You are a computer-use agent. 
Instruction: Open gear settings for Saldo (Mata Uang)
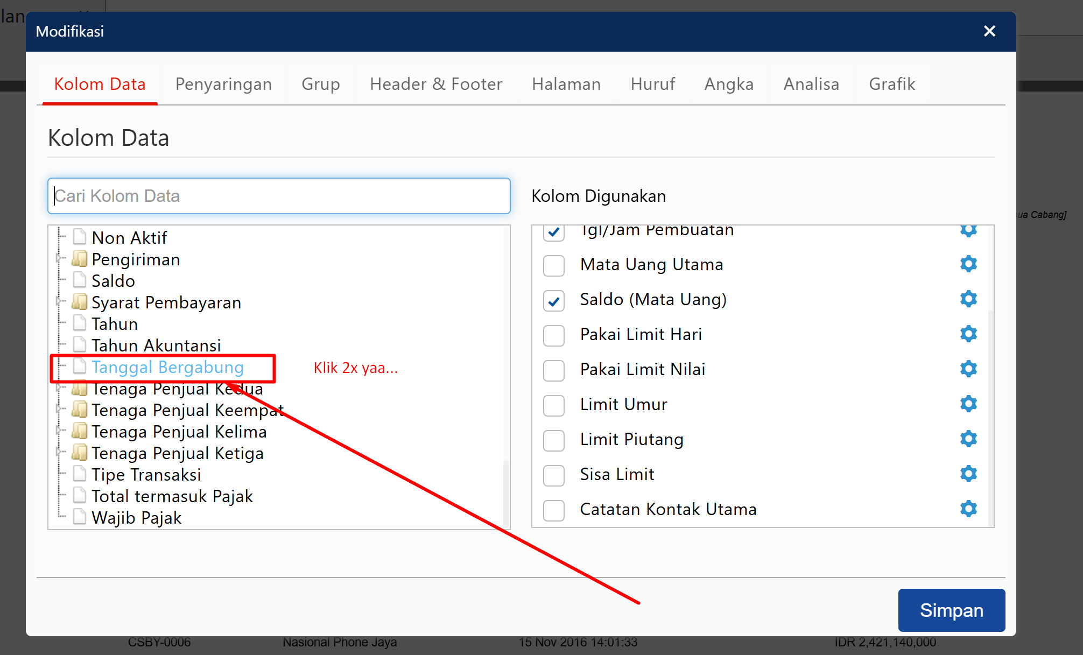[968, 299]
